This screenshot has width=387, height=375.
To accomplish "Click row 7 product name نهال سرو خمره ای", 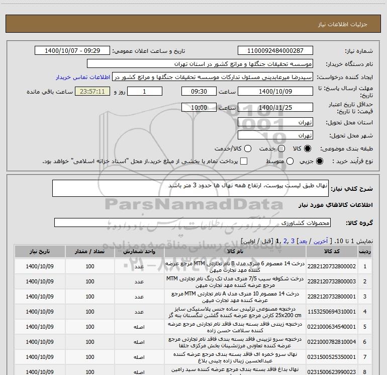I will pyautogui.click(x=235, y=357).
